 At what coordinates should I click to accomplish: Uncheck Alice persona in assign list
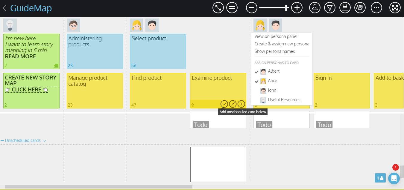pyautogui.click(x=272, y=81)
